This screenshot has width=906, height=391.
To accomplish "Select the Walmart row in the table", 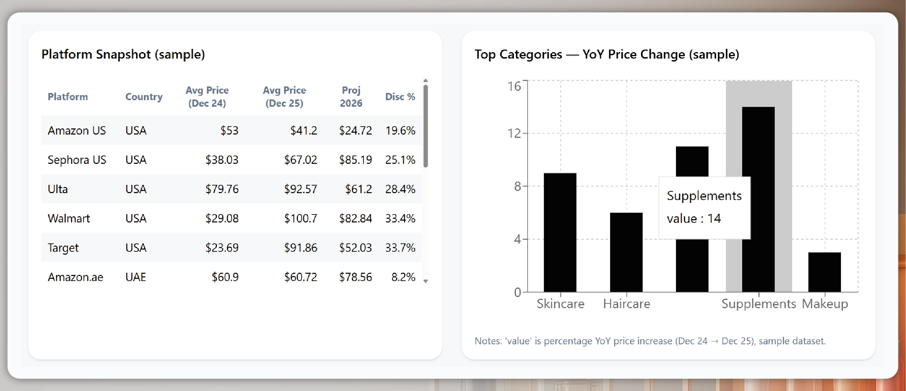I will [x=69, y=218].
